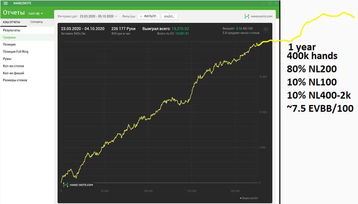This screenshot has height=204, width=358.
Task: Click the chart settings gear icon
Action: point(265,30)
